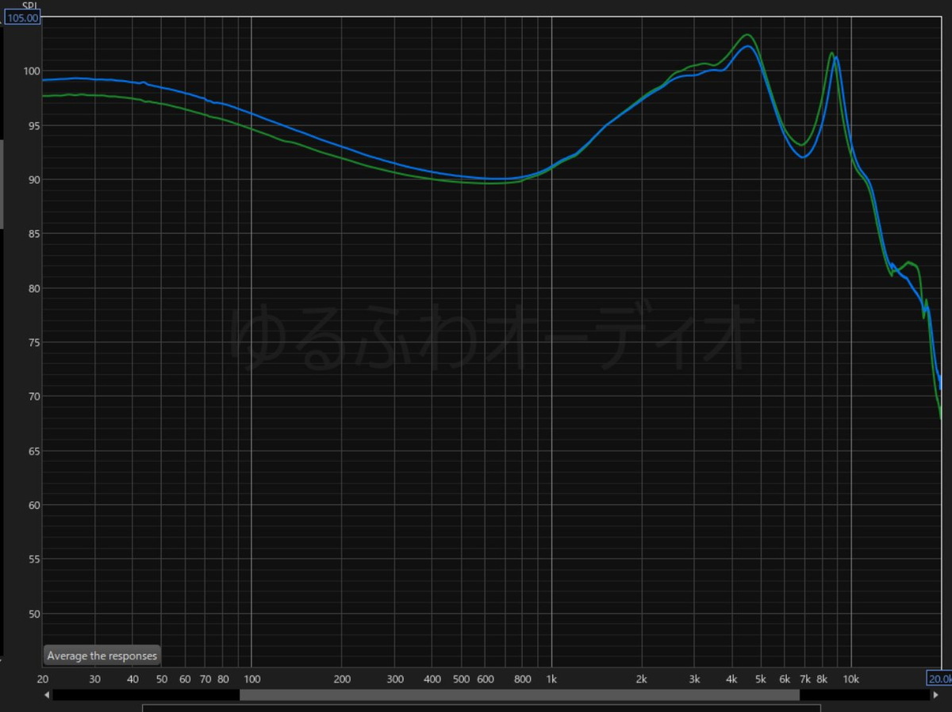The width and height of the screenshot is (952, 712).
Task: Click the 95 label on the SPL axis
Action: tap(34, 125)
